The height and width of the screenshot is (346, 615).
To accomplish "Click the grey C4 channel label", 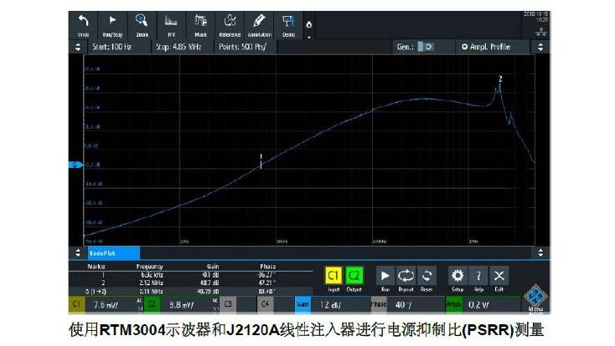I will click(x=266, y=304).
